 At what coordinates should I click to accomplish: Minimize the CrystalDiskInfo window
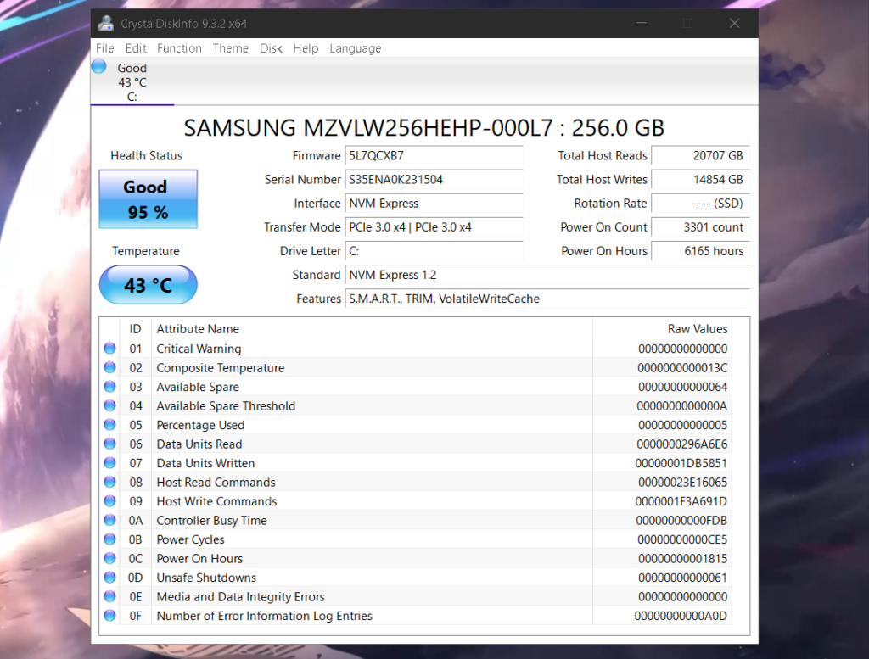(642, 23)
